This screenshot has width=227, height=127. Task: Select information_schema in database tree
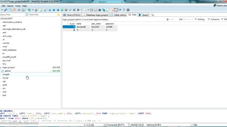[12, 22]
